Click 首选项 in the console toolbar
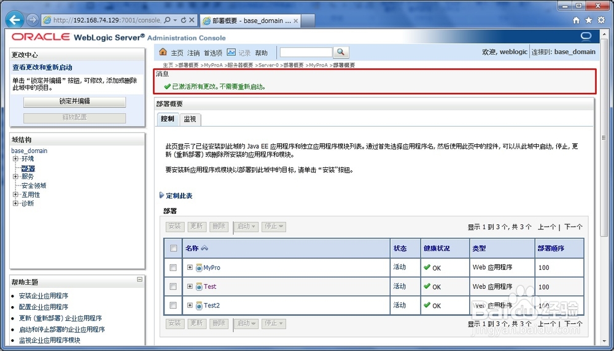Image resolution: width=614 pixels, height=351 pixels. coord(213,53)
